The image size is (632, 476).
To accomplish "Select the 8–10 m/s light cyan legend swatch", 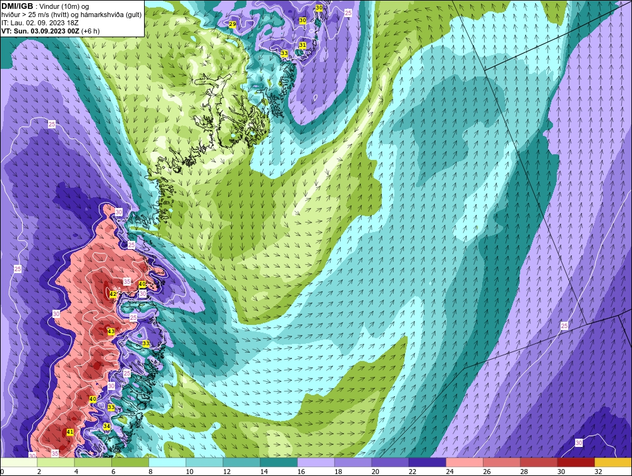I will click(x=167, y=462).
